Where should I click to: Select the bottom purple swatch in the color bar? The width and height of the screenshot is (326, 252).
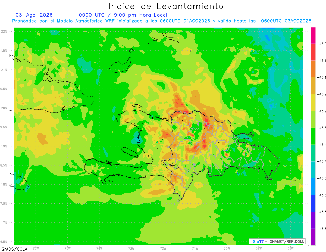313,237
